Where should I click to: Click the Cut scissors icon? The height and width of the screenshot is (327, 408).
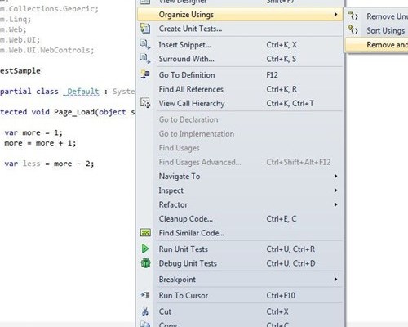pyautogui.click(x=145, y=311)
